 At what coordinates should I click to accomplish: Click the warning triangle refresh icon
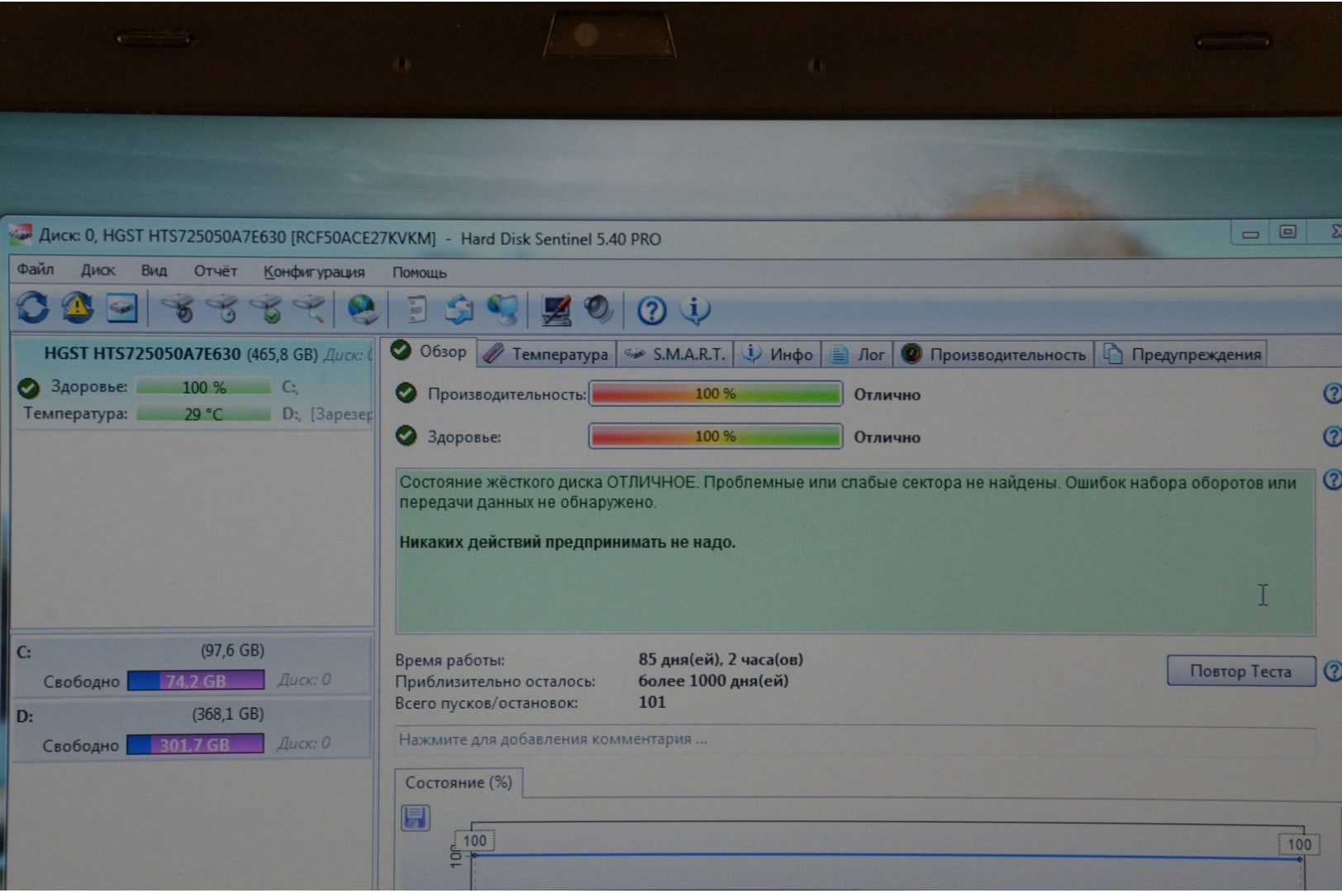point(77,308)
